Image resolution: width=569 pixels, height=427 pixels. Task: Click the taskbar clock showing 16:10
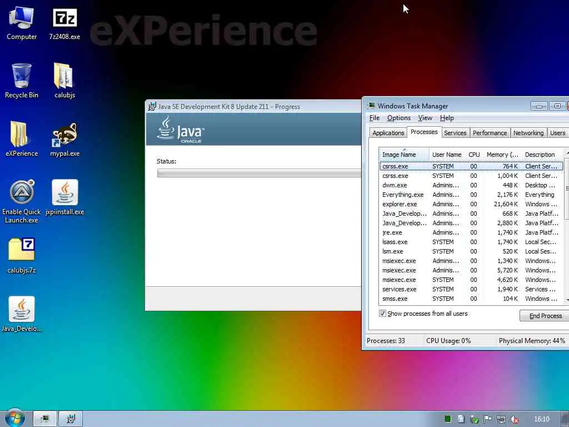[x=541, y=419]
